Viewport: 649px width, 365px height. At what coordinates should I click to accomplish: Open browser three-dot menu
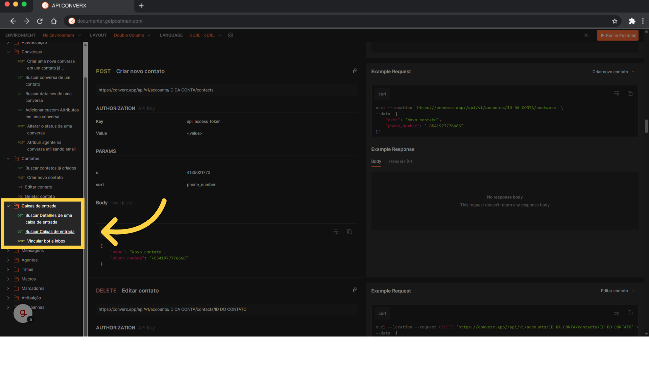tap(643, 21)
